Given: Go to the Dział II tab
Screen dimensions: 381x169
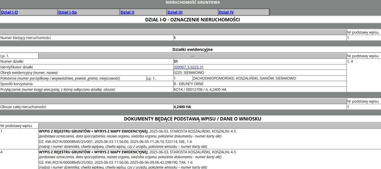Looking at the screenshot, I should coord(127,12).
